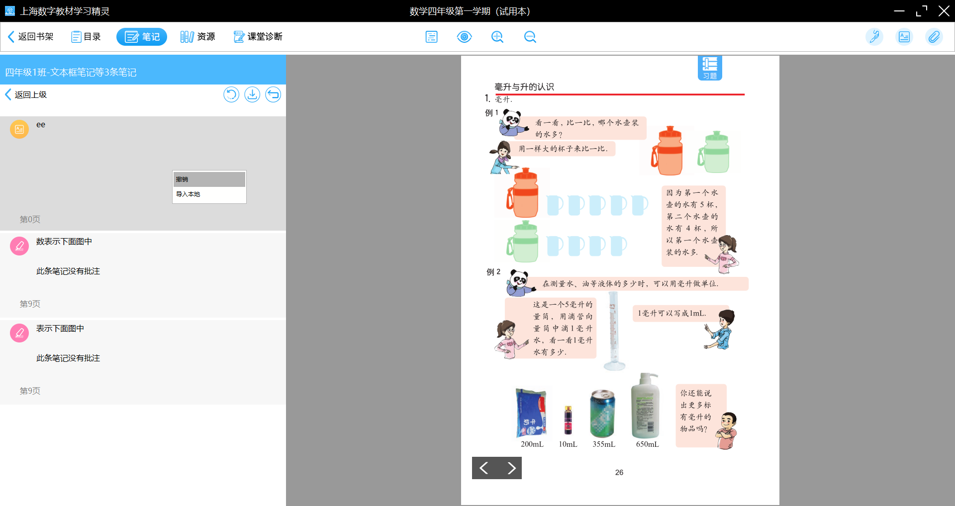Viewport: 955px width, 506px height.
Task: Click 返回书架 to return to bookshelf
Action: pyautogui.click(x=31, y=37)
